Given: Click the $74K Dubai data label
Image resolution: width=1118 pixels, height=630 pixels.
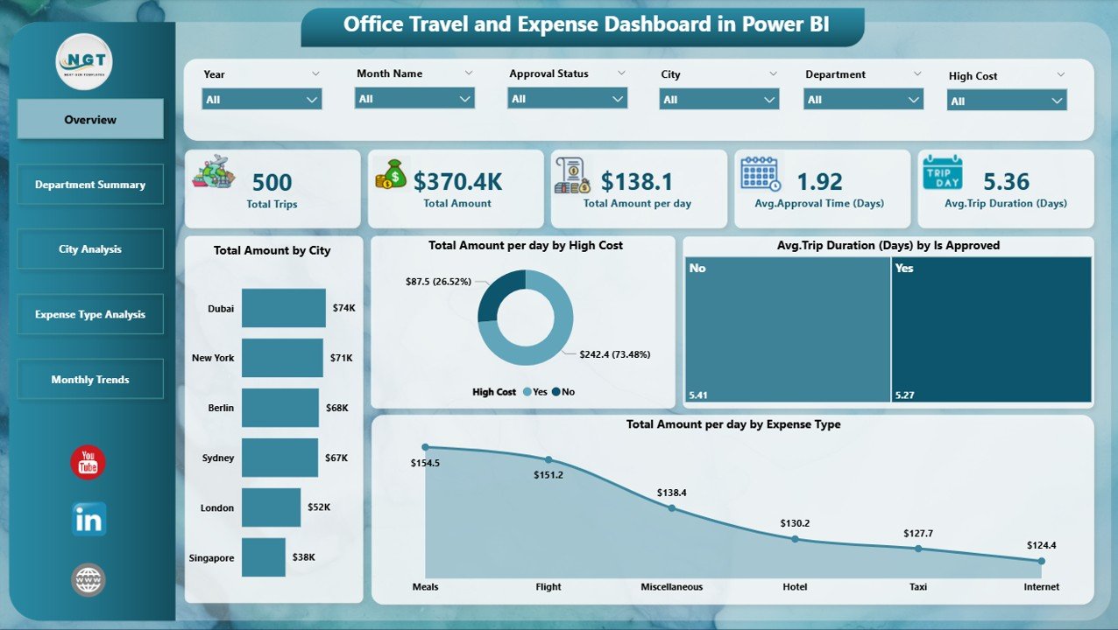Looking at the screenshot, I should click(x=343, y=308).
